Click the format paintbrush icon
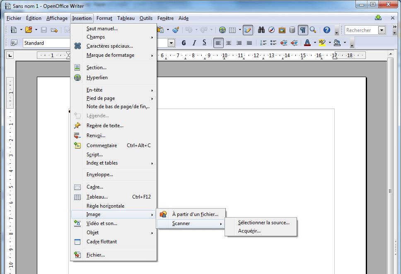This screenshot has height=274, width=401. [176, 30]
